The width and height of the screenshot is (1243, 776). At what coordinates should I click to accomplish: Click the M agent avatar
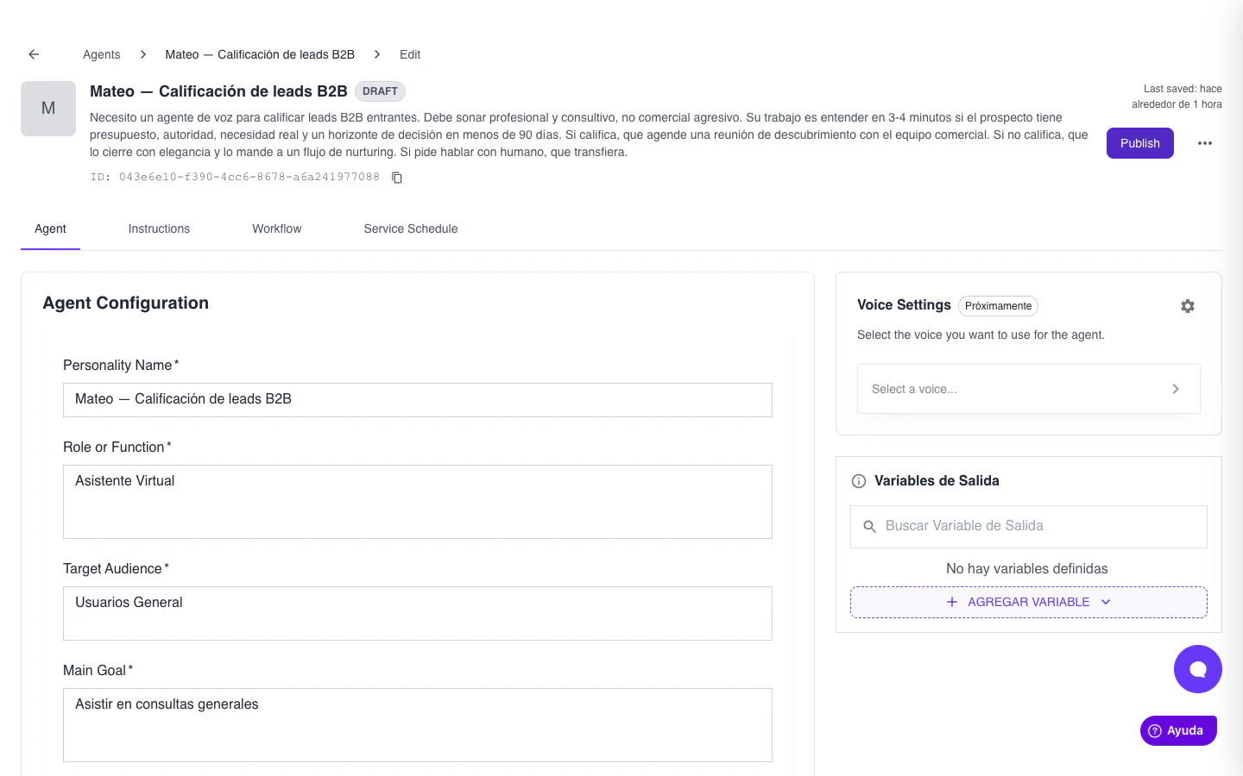48,109
